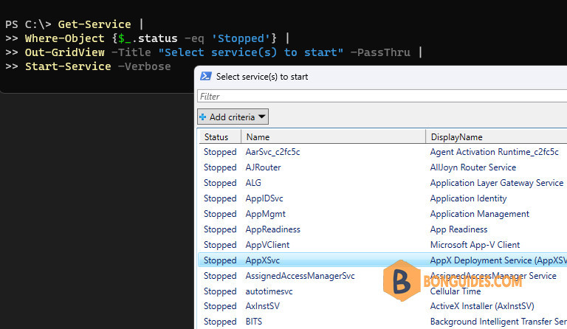Image resolution: width=567 pixels, height=329 pixels.
Task: Click AllJoyn Router Service display name
Action: 472,167
